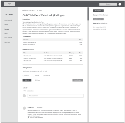Open the In Progress status dropdown
The width and height of the screenshot is (125, 123).
[x=98, y=11]
